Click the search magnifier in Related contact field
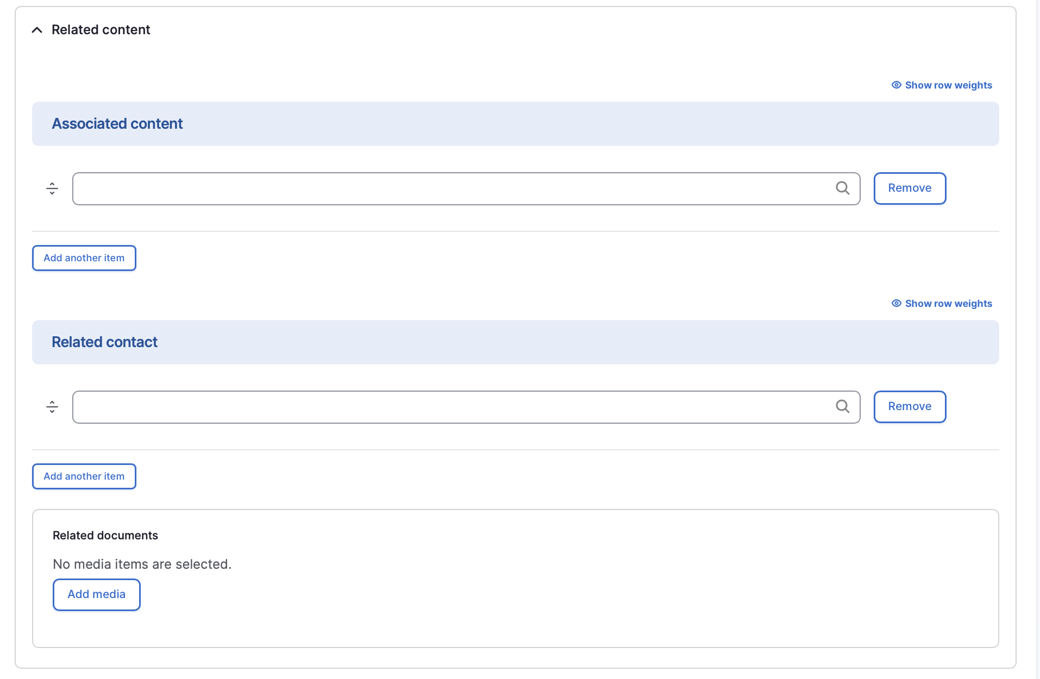The width and height of the screenshot is (1040, 679). click(843, 406)
